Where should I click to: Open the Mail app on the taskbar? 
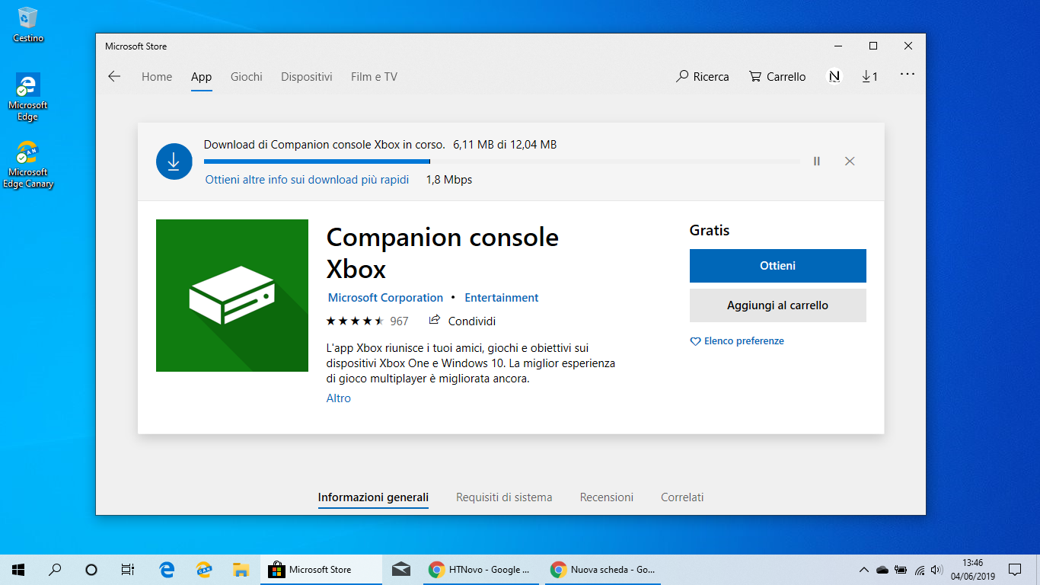click(401, 569)
